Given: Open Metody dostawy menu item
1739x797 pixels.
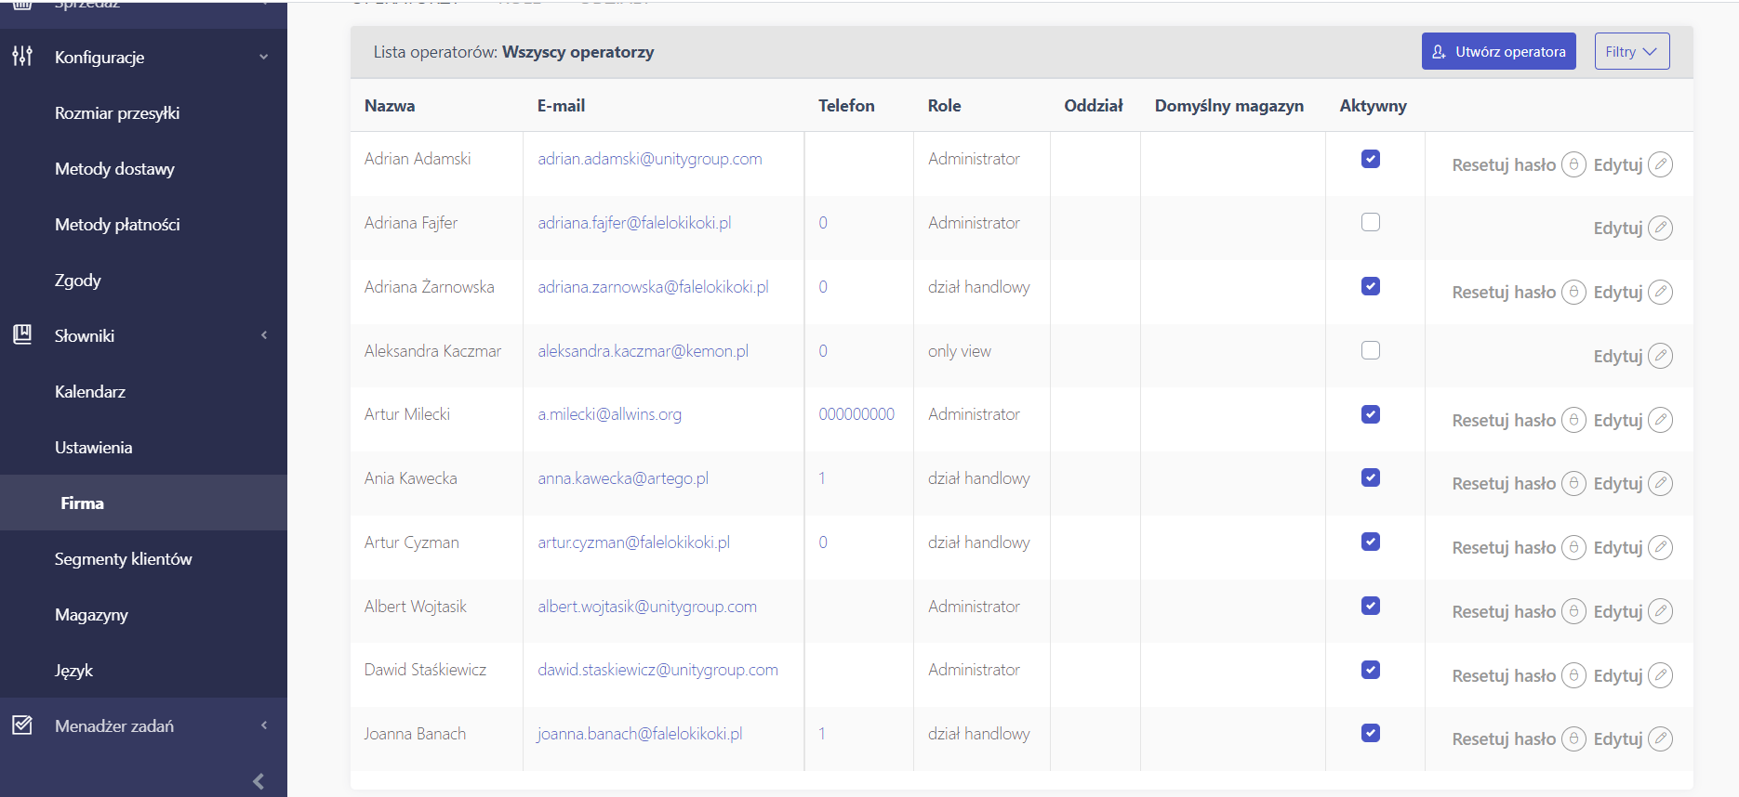Looking at the screenshot, I should point(114,168).
